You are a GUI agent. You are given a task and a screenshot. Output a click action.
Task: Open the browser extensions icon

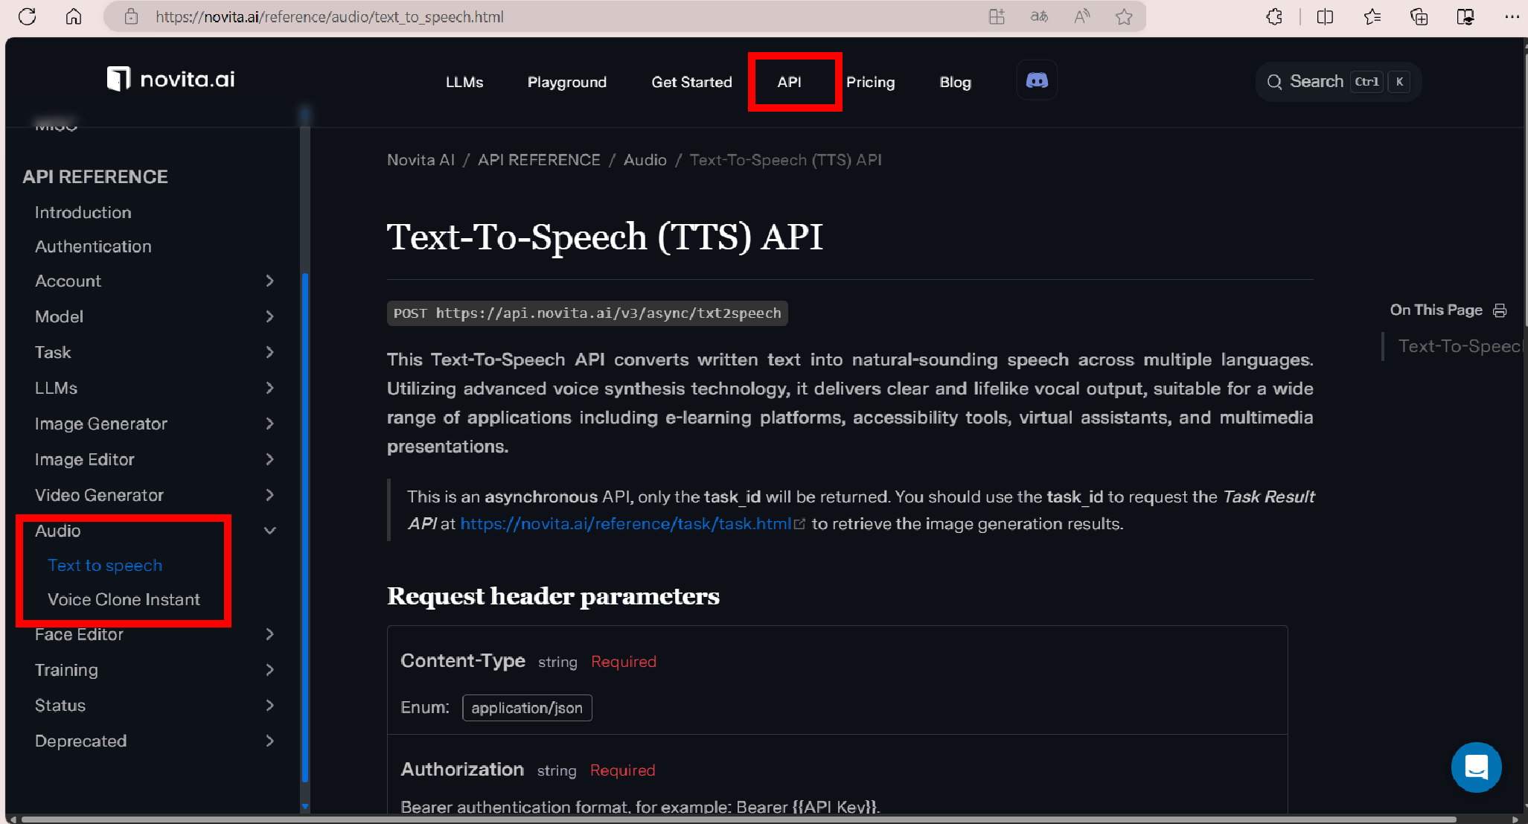point(1273,16)
